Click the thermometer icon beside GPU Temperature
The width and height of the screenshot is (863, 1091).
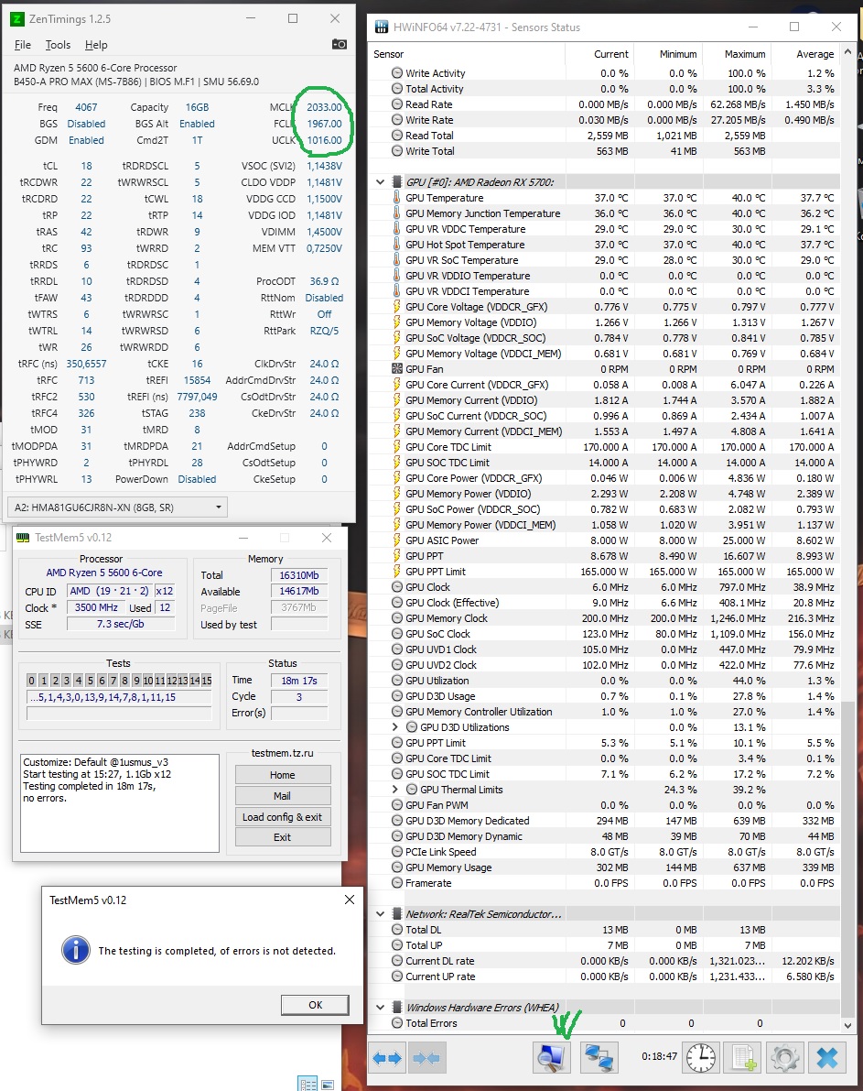tap(397, 198)
